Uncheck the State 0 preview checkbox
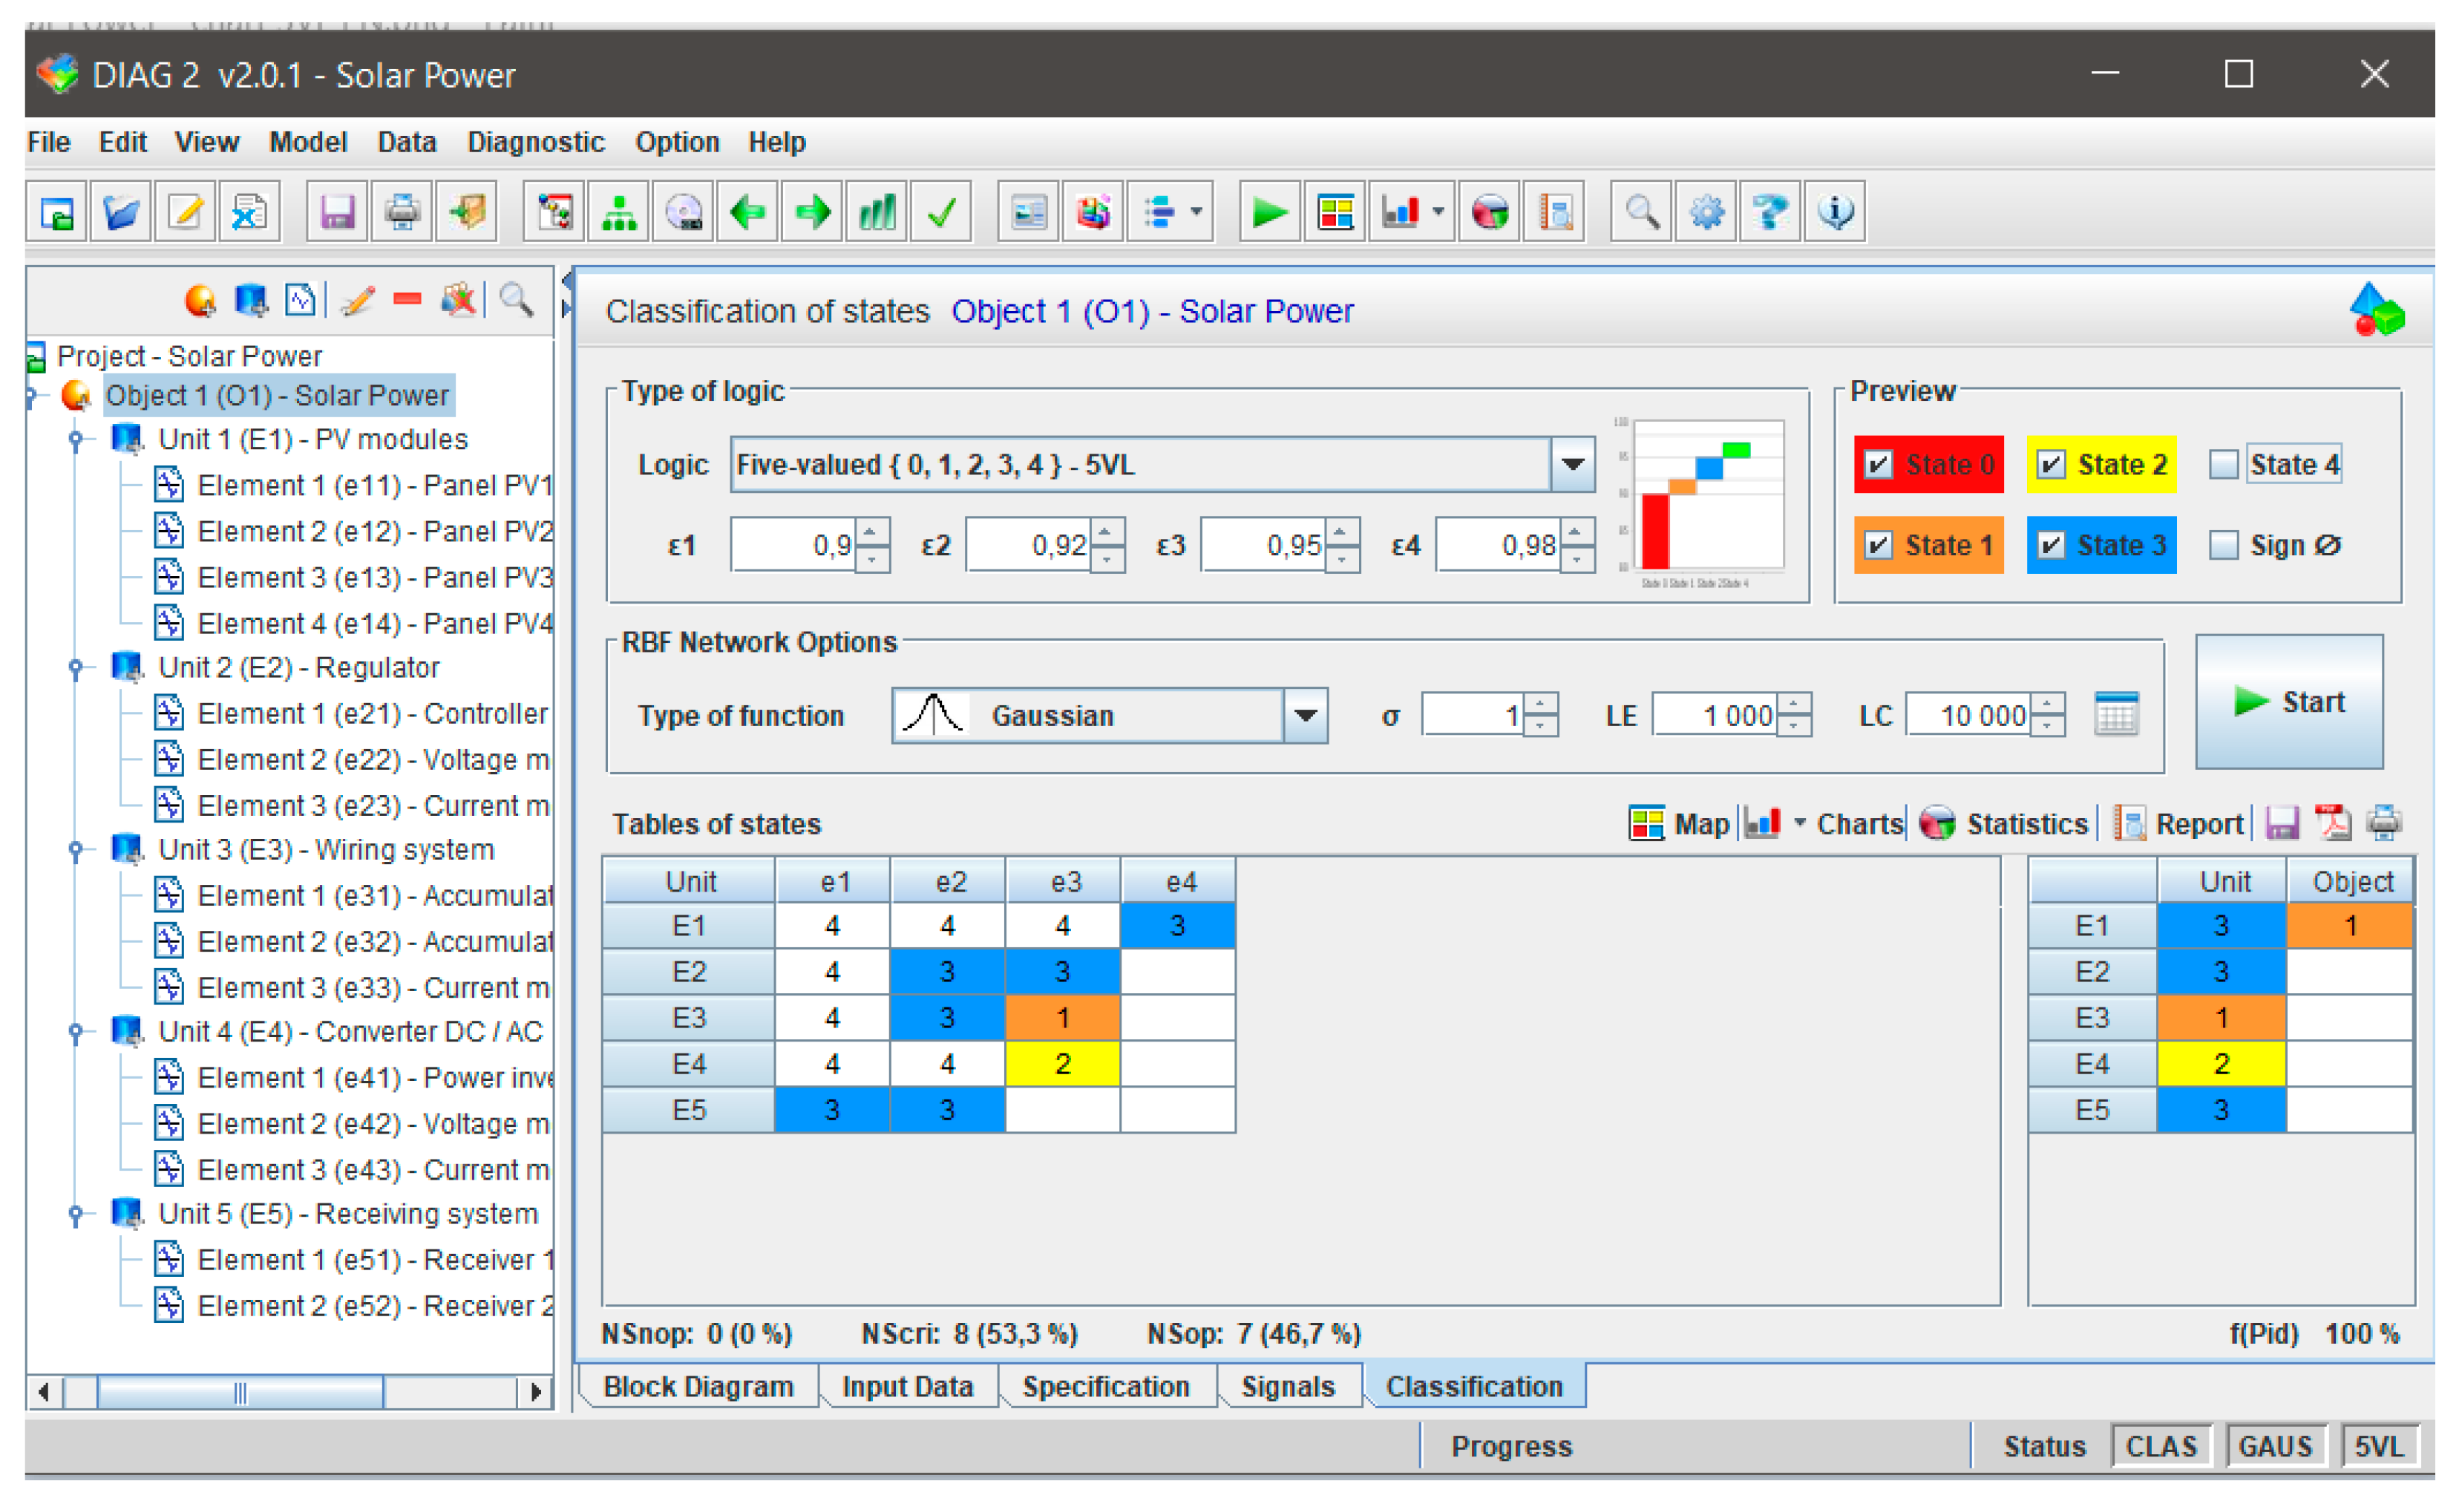The width and height of the screenshot is (2462, 1507). pyautogui.click(x=1879, y=465)
